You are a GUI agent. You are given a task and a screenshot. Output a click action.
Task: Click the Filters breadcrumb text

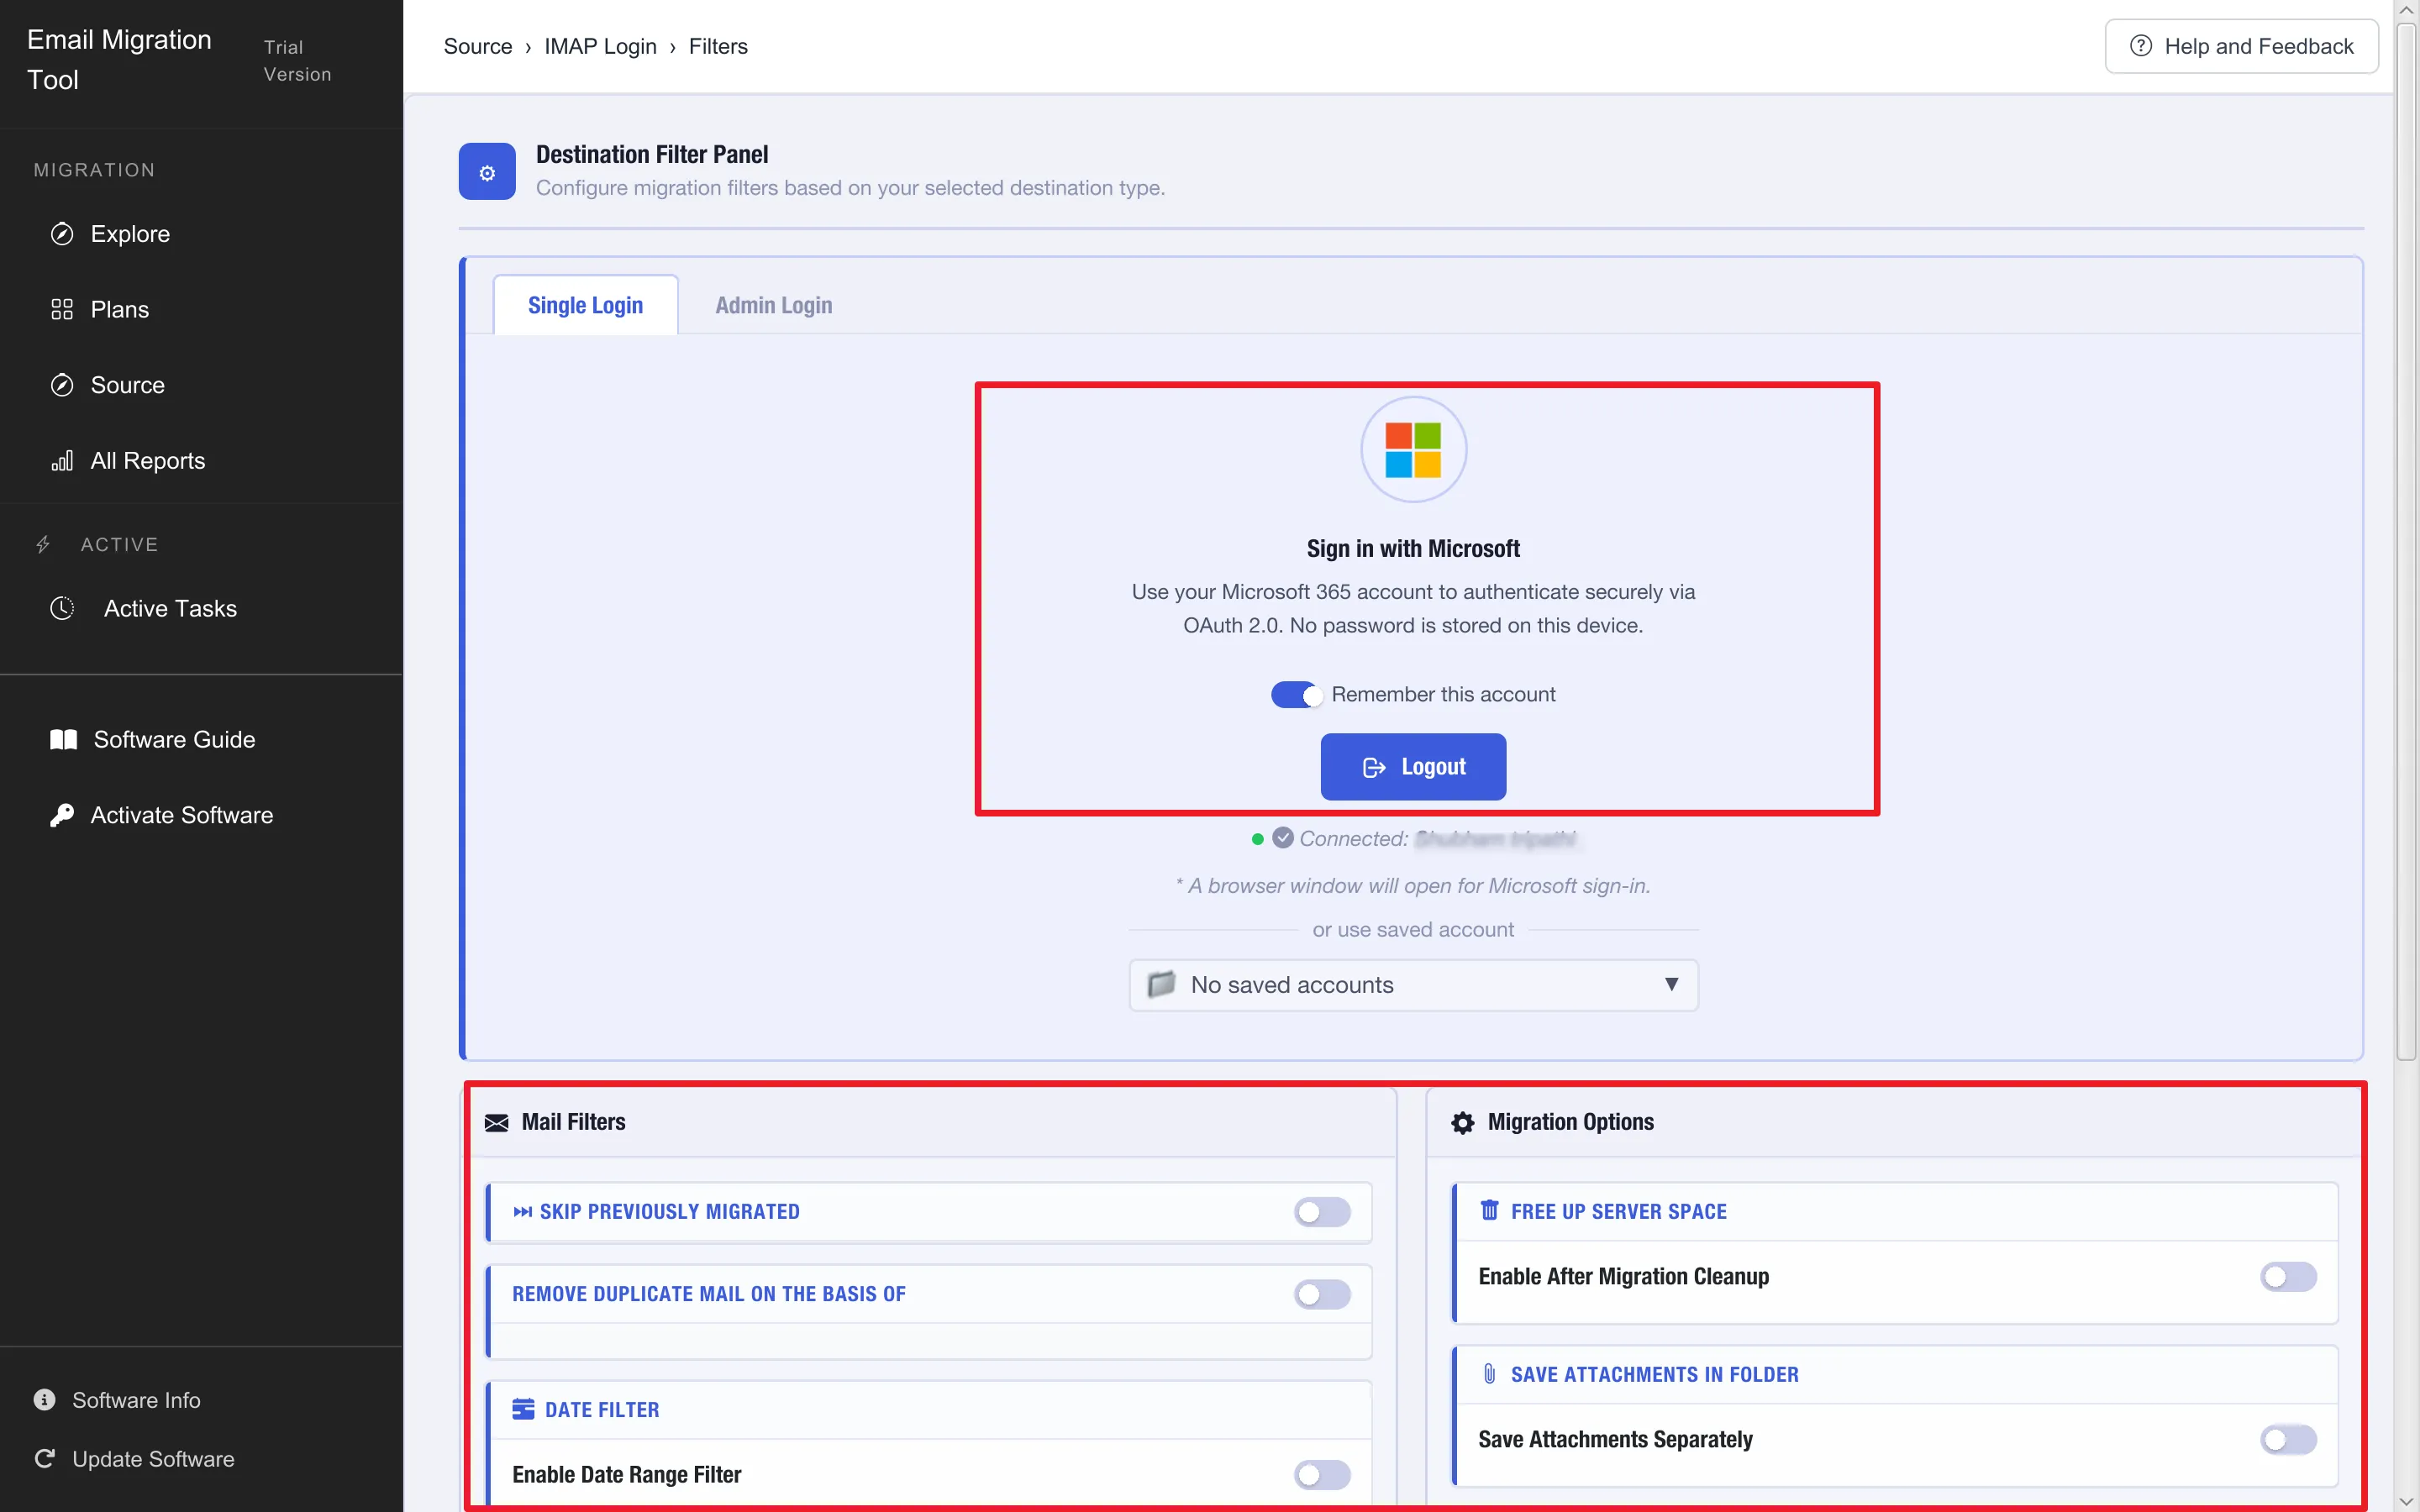(718, 46)
